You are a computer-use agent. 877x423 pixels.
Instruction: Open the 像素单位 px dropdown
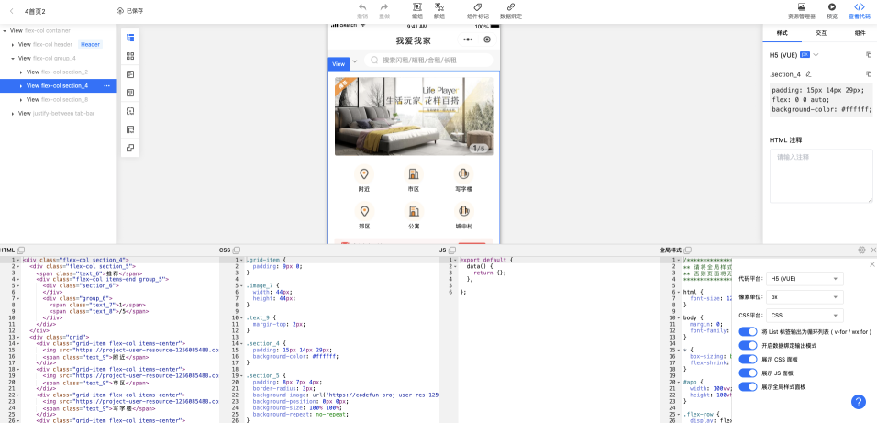pos(805,297)
